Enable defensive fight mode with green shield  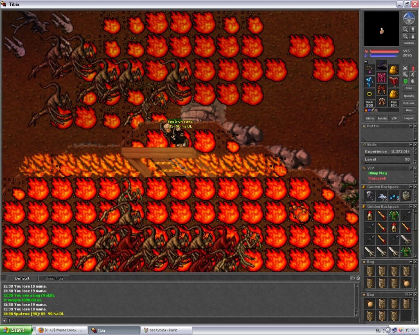pyautogui.click(x=405, y=81)
